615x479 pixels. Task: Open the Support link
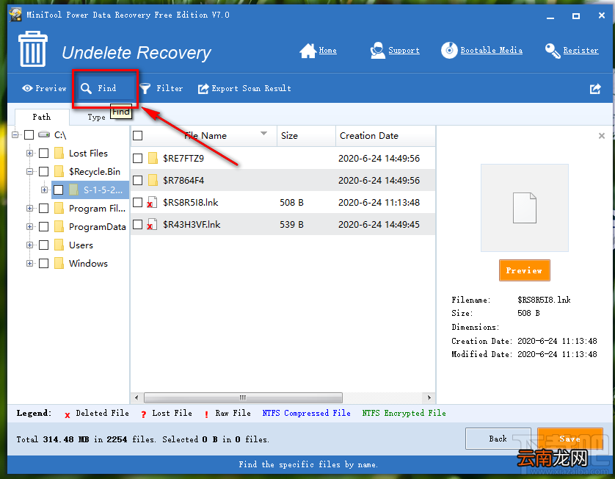coord(404,50)
